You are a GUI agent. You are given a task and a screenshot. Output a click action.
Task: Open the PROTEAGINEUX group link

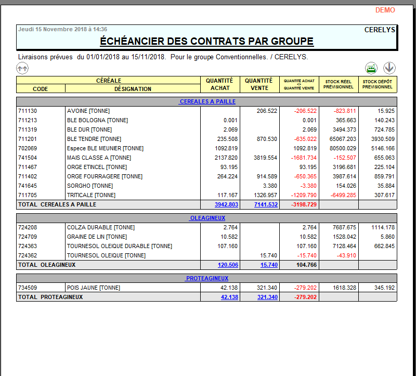(x=207, y=278)
